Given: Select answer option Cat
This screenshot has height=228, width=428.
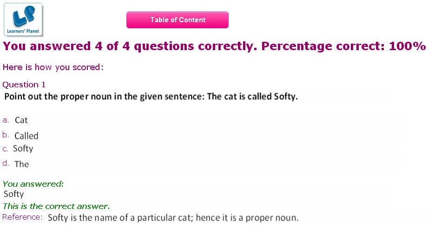Looking at the screenshot, I should pos(21,120).
